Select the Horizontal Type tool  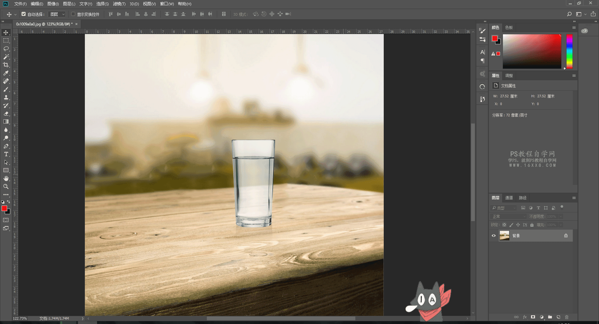(6, 154)
